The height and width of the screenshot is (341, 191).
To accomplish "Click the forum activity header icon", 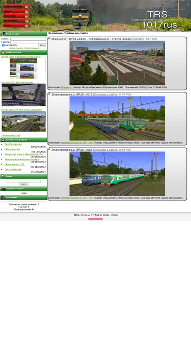I will (3, 140).
